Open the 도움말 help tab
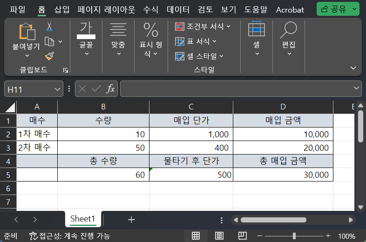The width and height of the screenshot is (366, 242). coord(256,10)
